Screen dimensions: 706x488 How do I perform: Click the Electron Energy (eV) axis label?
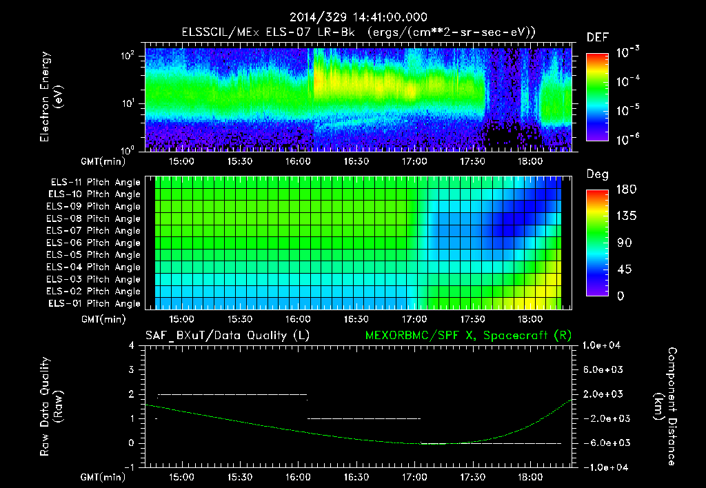point(51,96)
